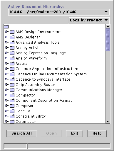114x151 pixels.
Task: Click the Chip Assembly Router folder icon
Action: click(x=12, y=85)
